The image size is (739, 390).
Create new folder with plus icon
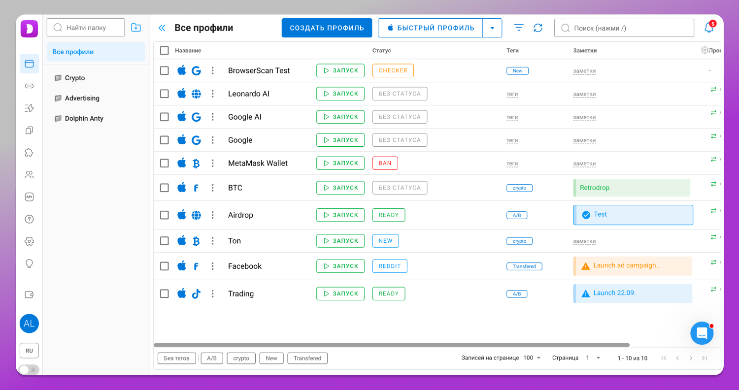click(136, 28)
